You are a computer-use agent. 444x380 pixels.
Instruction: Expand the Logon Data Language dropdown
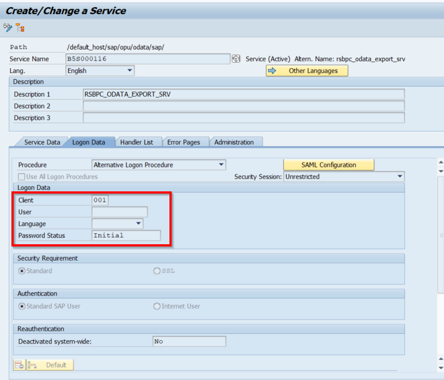[138, 224]
